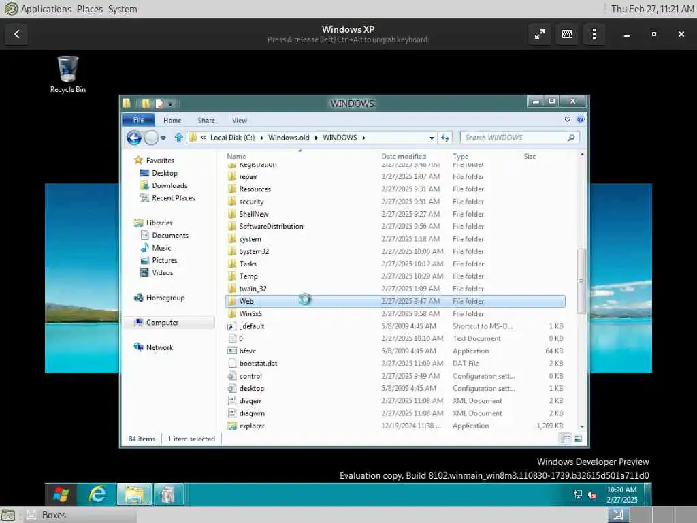Select Homegroup in navigation pane
This screenshot has height=523, width=697.
165,298
